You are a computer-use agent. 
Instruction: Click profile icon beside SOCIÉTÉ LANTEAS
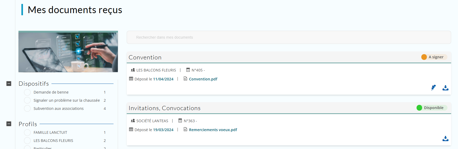point(133,121)
